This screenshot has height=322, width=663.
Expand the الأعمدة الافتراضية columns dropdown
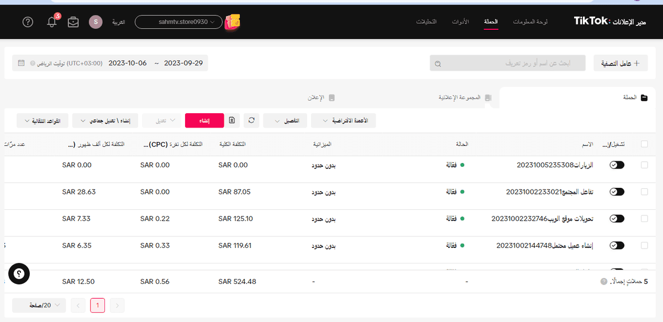pos(343,120)
